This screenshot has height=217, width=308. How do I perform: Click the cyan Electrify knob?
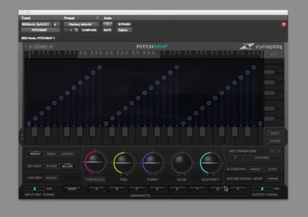210,162
